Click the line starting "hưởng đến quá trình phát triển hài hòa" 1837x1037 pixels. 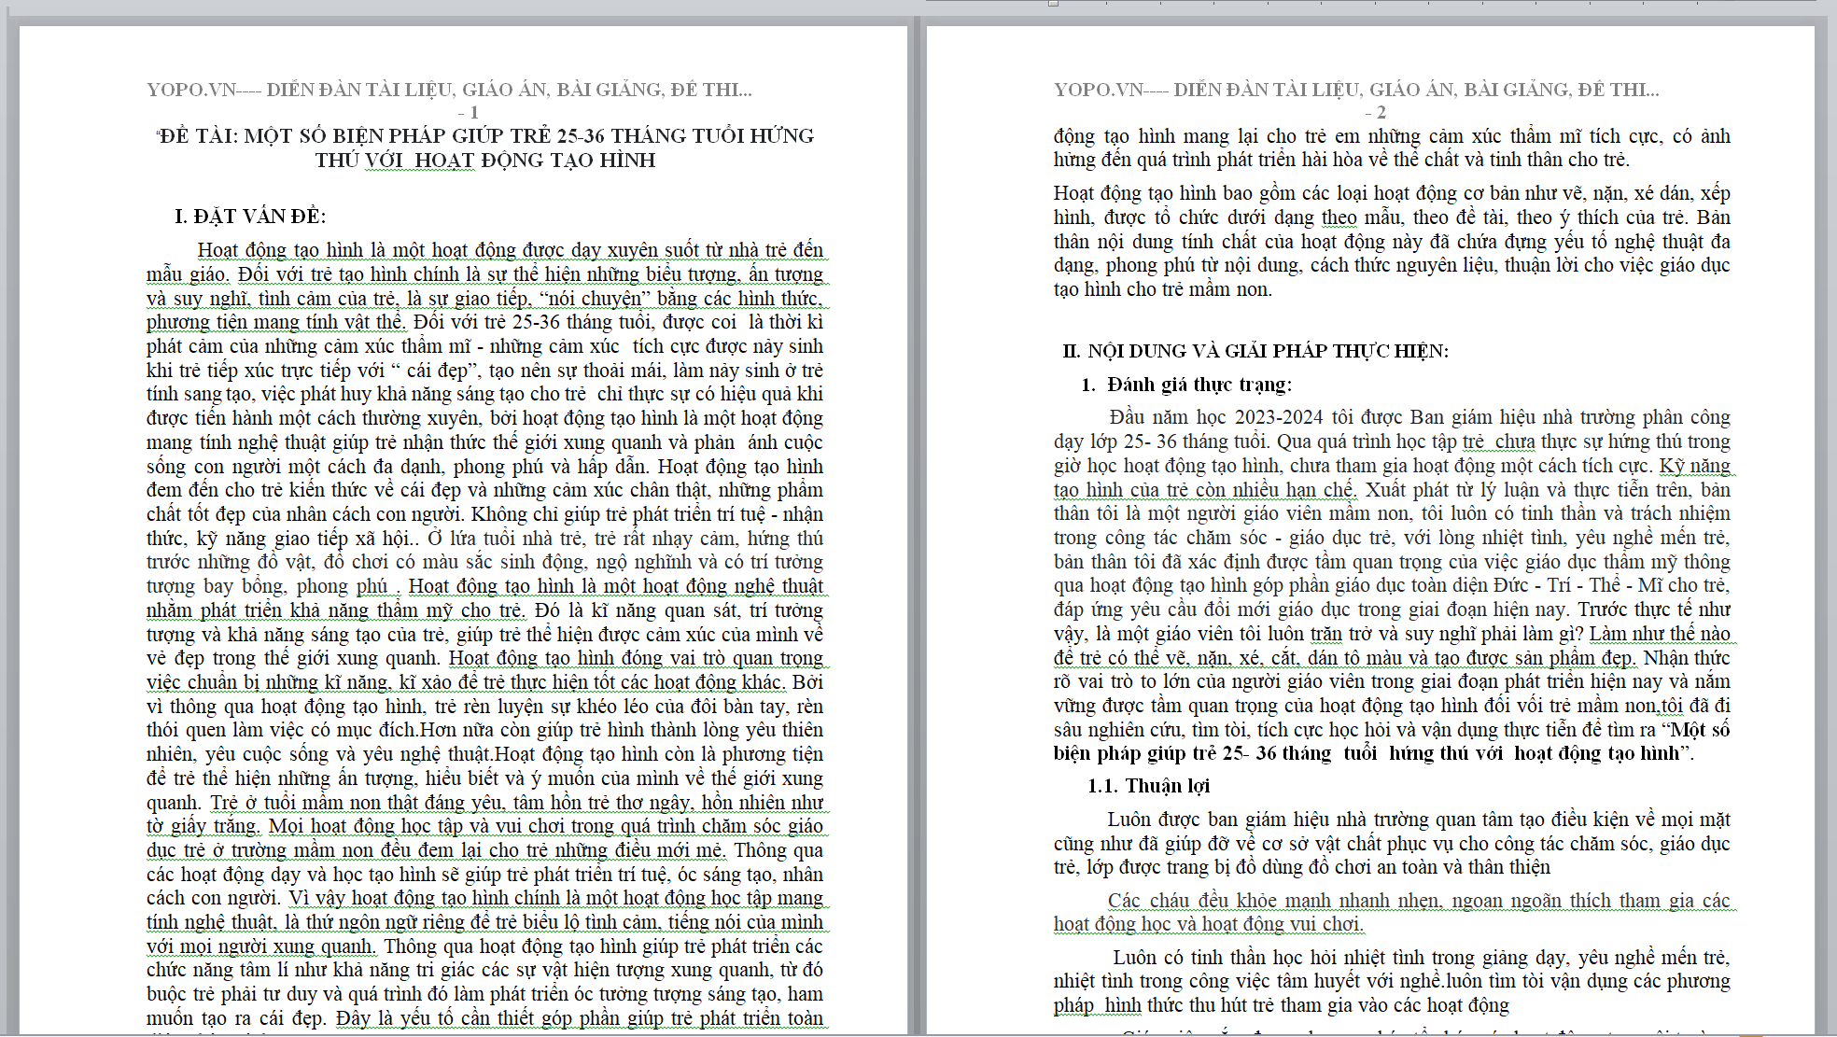1342,160
